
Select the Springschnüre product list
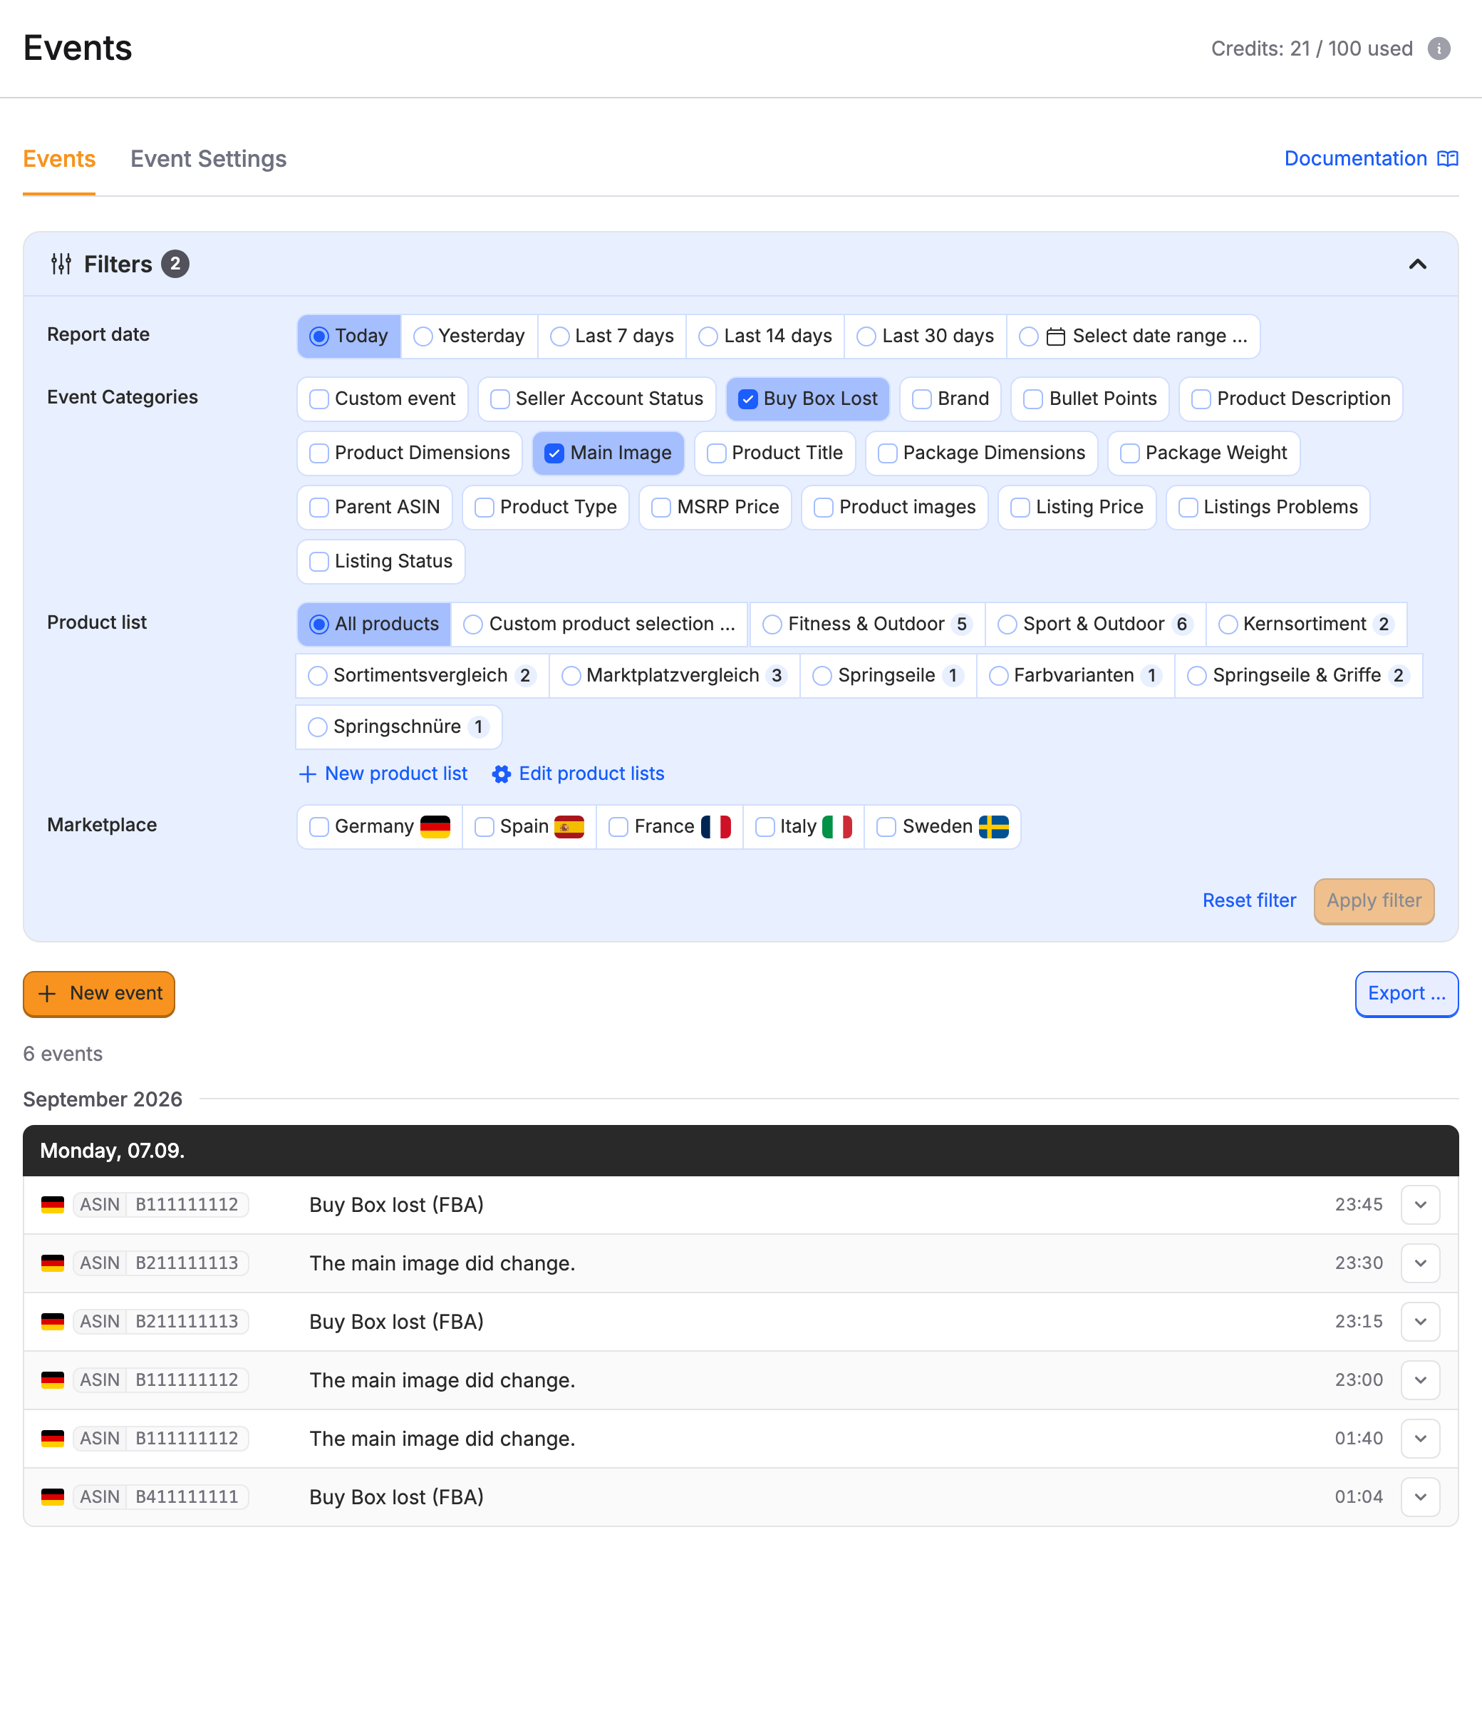click(x=398, y=727)
